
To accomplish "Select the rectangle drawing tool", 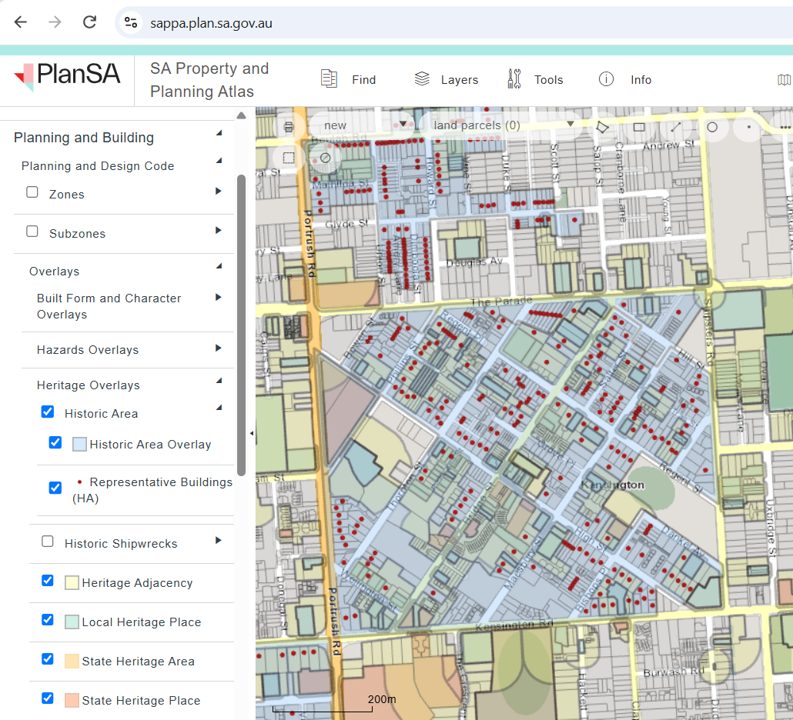I will pos(639,127).
